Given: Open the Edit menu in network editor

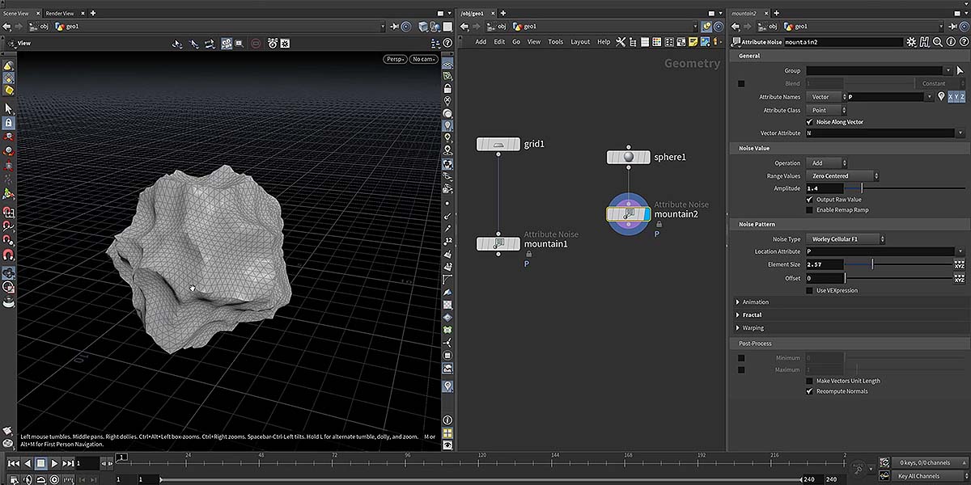Looking at the screenshot, I should 499,42.
